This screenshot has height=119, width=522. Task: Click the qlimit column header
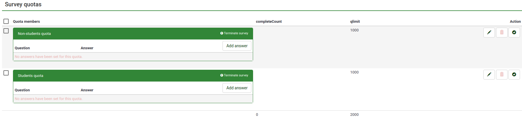point(355,22)
